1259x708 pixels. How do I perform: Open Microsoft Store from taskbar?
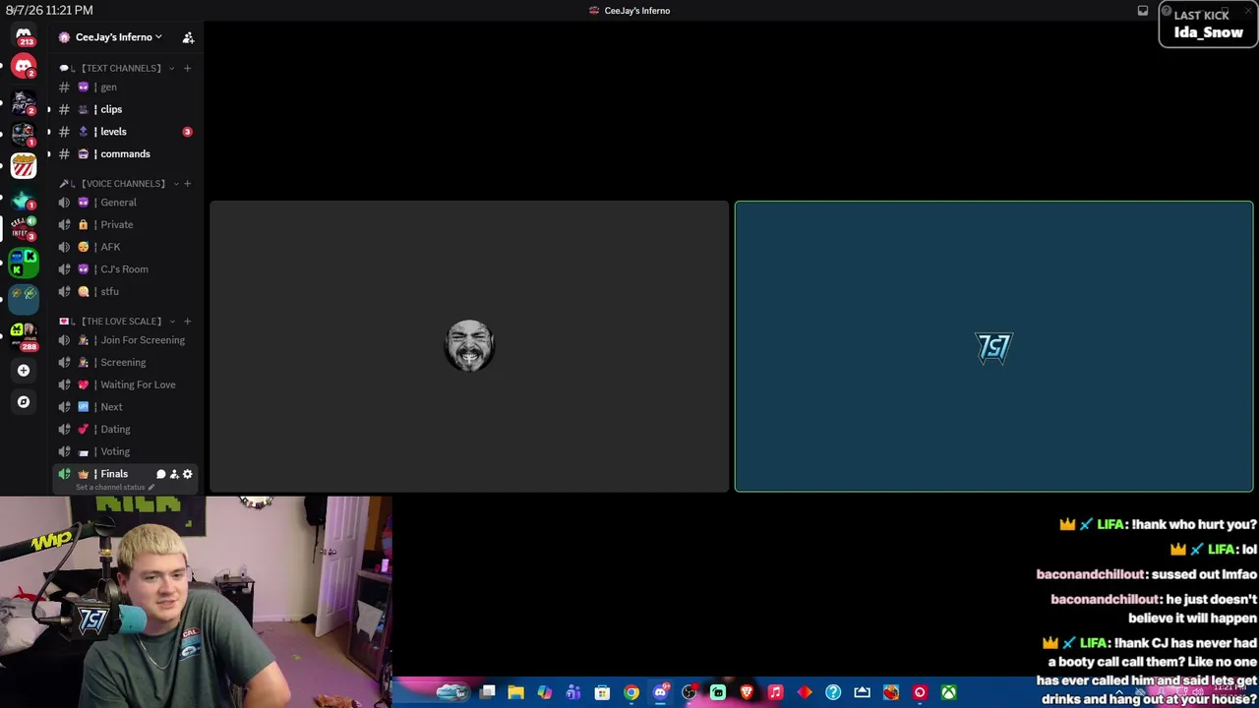point(602,693)
